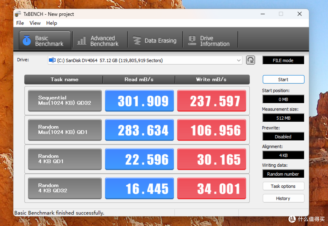Switch to the Basic Benchmark tab

tap(45, 41)
